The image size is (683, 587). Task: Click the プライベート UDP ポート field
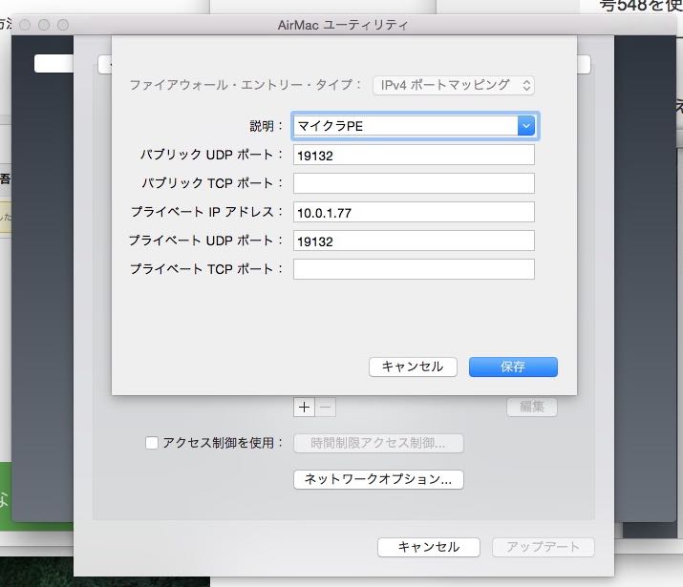(414, 241)
